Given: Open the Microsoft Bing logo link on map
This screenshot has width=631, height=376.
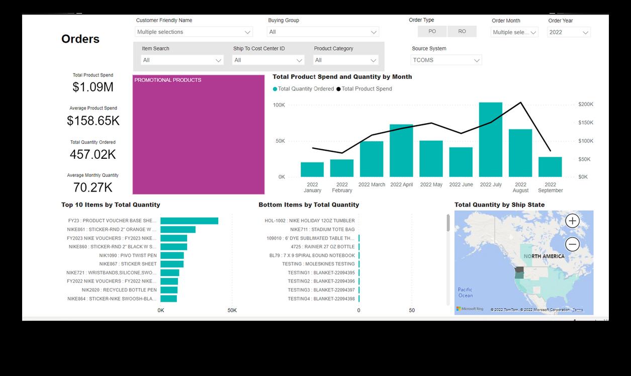Looking at the screenshot, I should pyautogui.click(x=470, y=309).
